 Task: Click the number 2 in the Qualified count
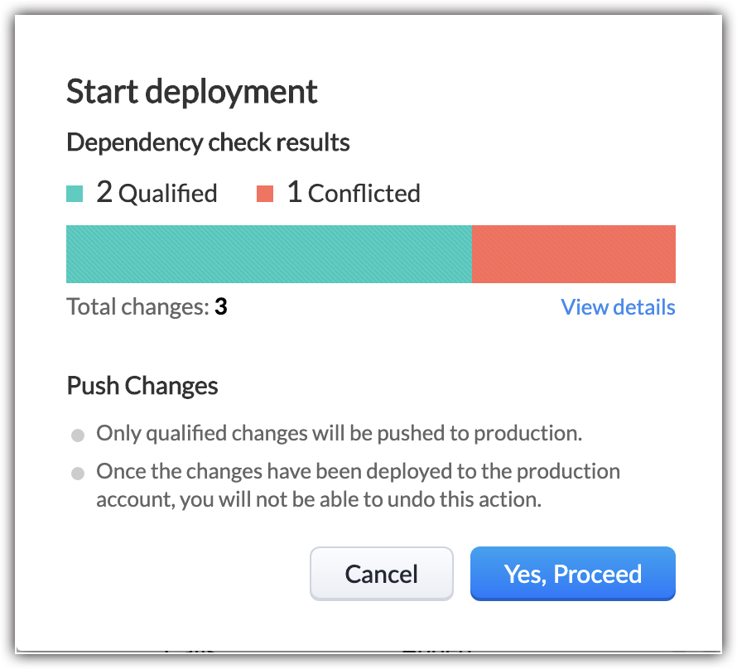click(104, 193)
